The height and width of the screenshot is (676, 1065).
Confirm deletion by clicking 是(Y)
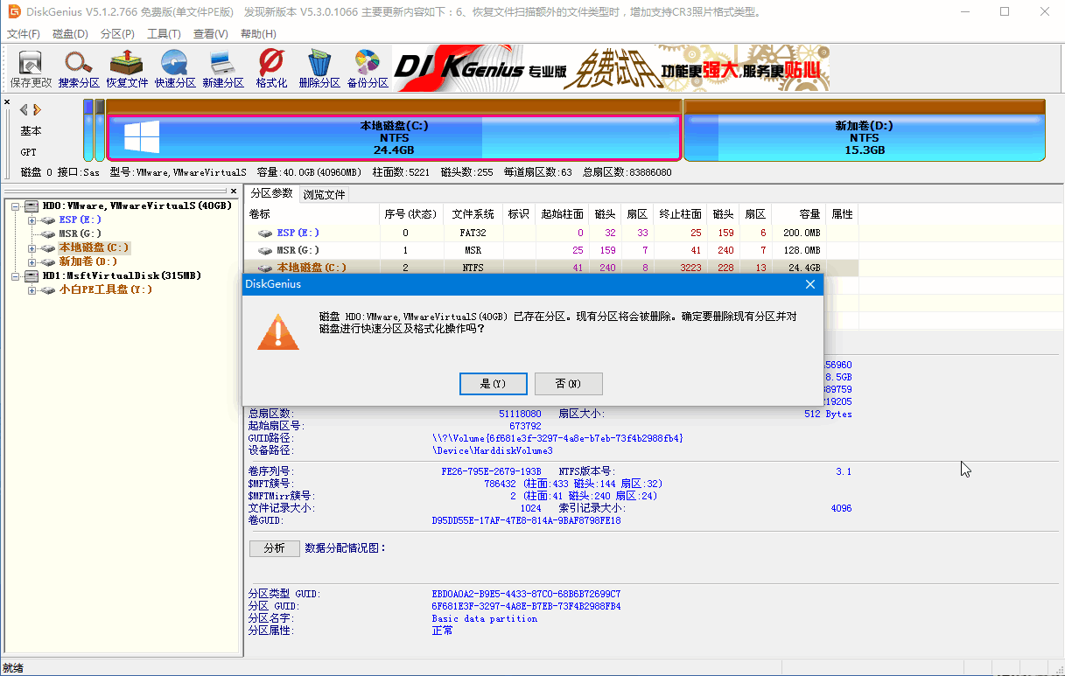point(493,383)
